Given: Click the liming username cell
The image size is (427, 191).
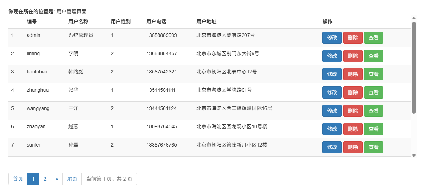Looking at the screenshot, I should pyautogui.click(x=33, y=53).
